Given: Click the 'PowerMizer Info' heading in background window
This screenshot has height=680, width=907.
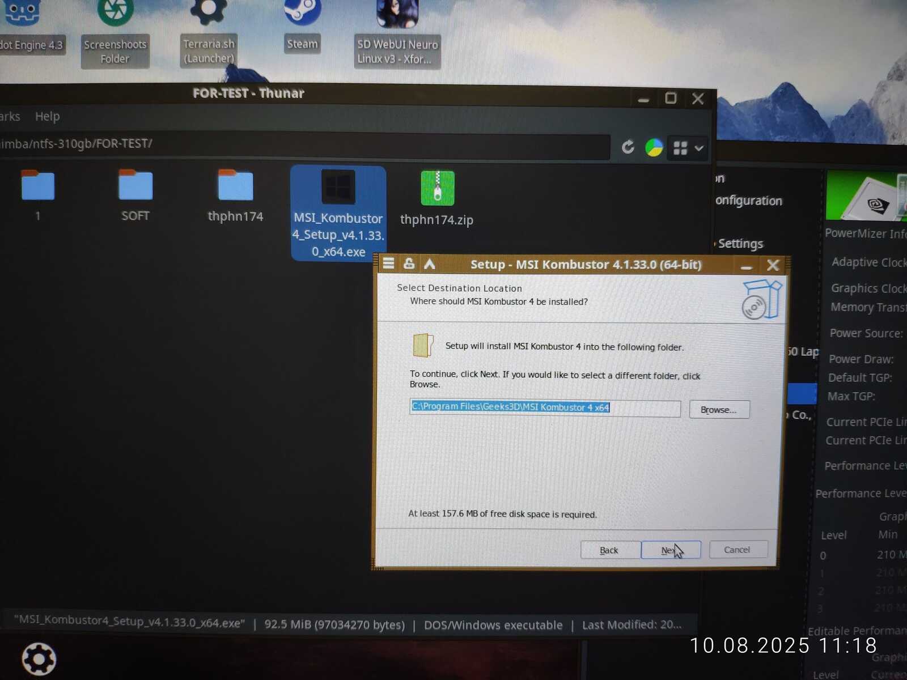Looking at the screenshot, I should pyautogui.click(x=866, y=233).
